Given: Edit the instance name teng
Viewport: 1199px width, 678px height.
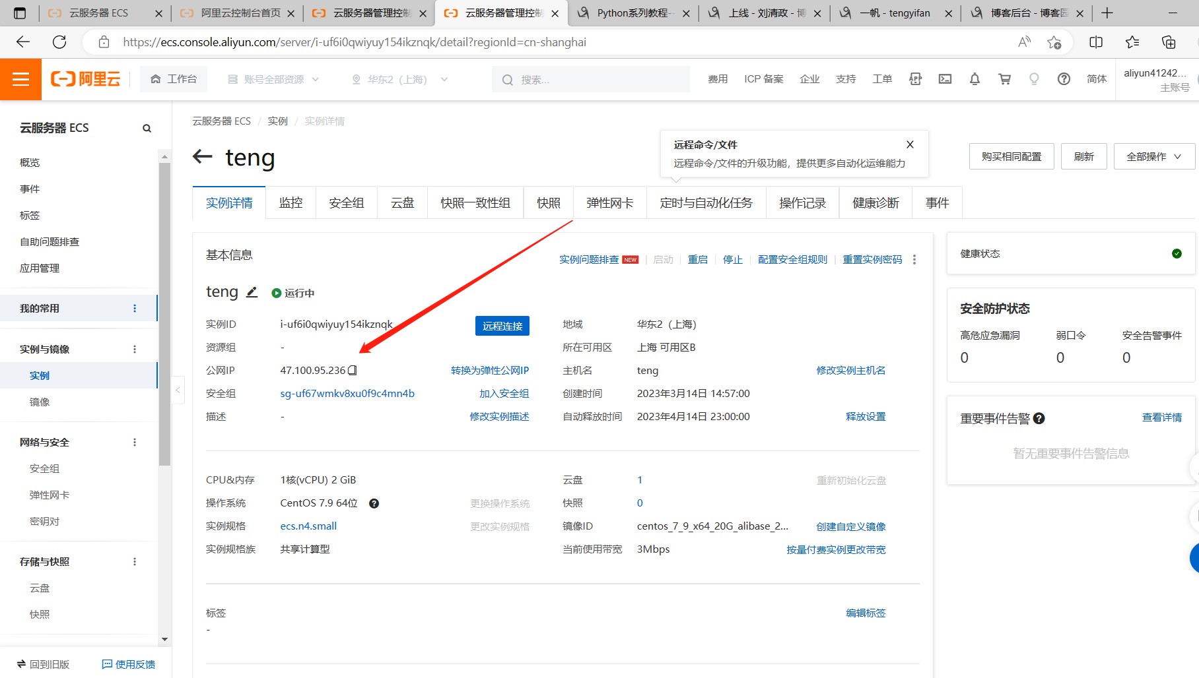Looking at the screenshot, I should tap(252, 292).
